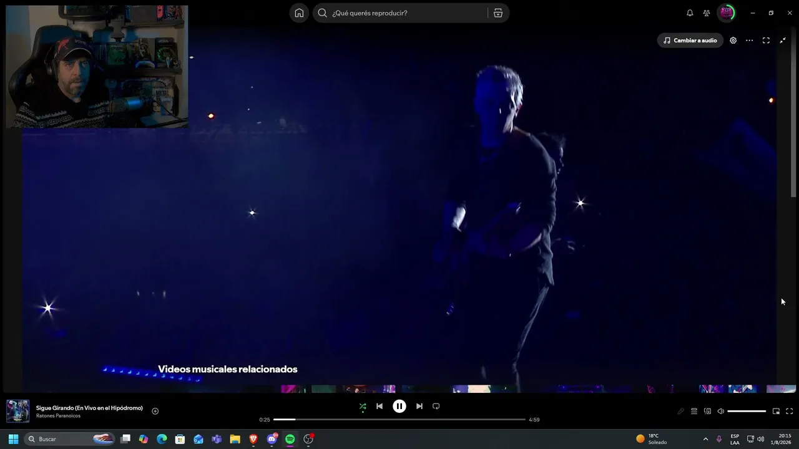
Task: Open the now-playing album cover thumbnail
Action: 17,411
